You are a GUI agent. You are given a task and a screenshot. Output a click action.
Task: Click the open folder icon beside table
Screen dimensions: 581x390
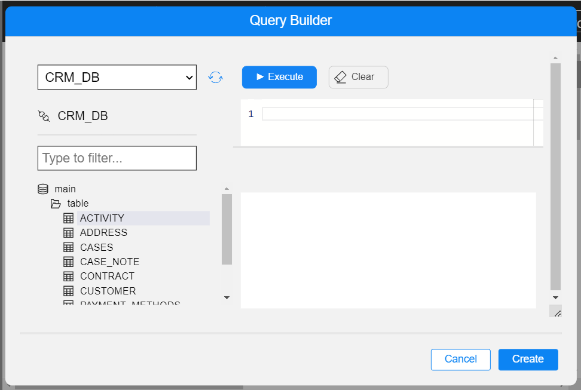[x=56, y=204]
